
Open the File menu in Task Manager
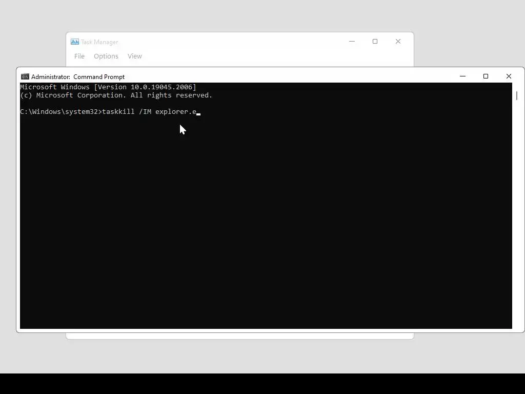79,56
